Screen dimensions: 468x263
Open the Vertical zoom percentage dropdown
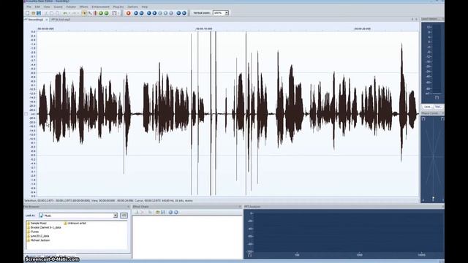[227, 13]
